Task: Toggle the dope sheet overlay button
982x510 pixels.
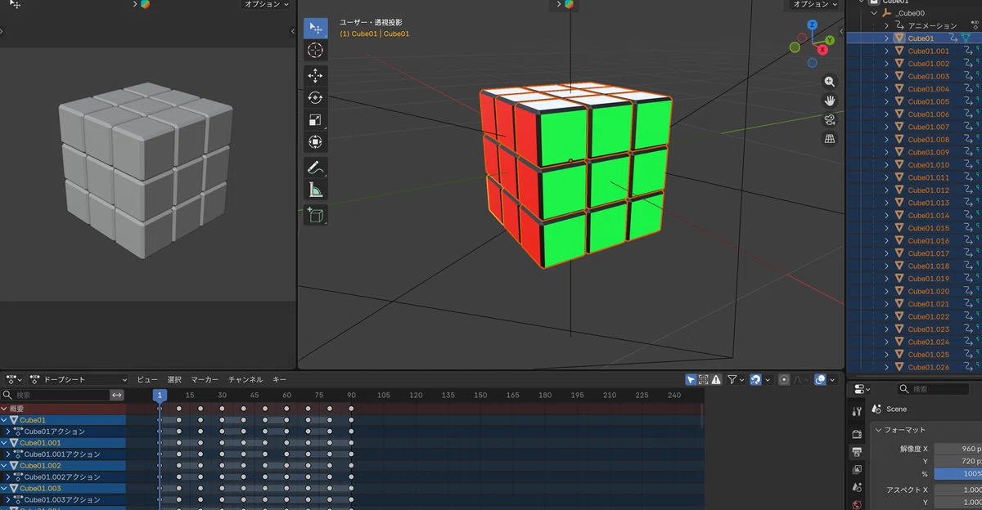Action: tap(820, 379)
